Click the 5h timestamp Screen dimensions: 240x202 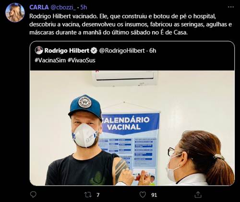pos(84,7)
